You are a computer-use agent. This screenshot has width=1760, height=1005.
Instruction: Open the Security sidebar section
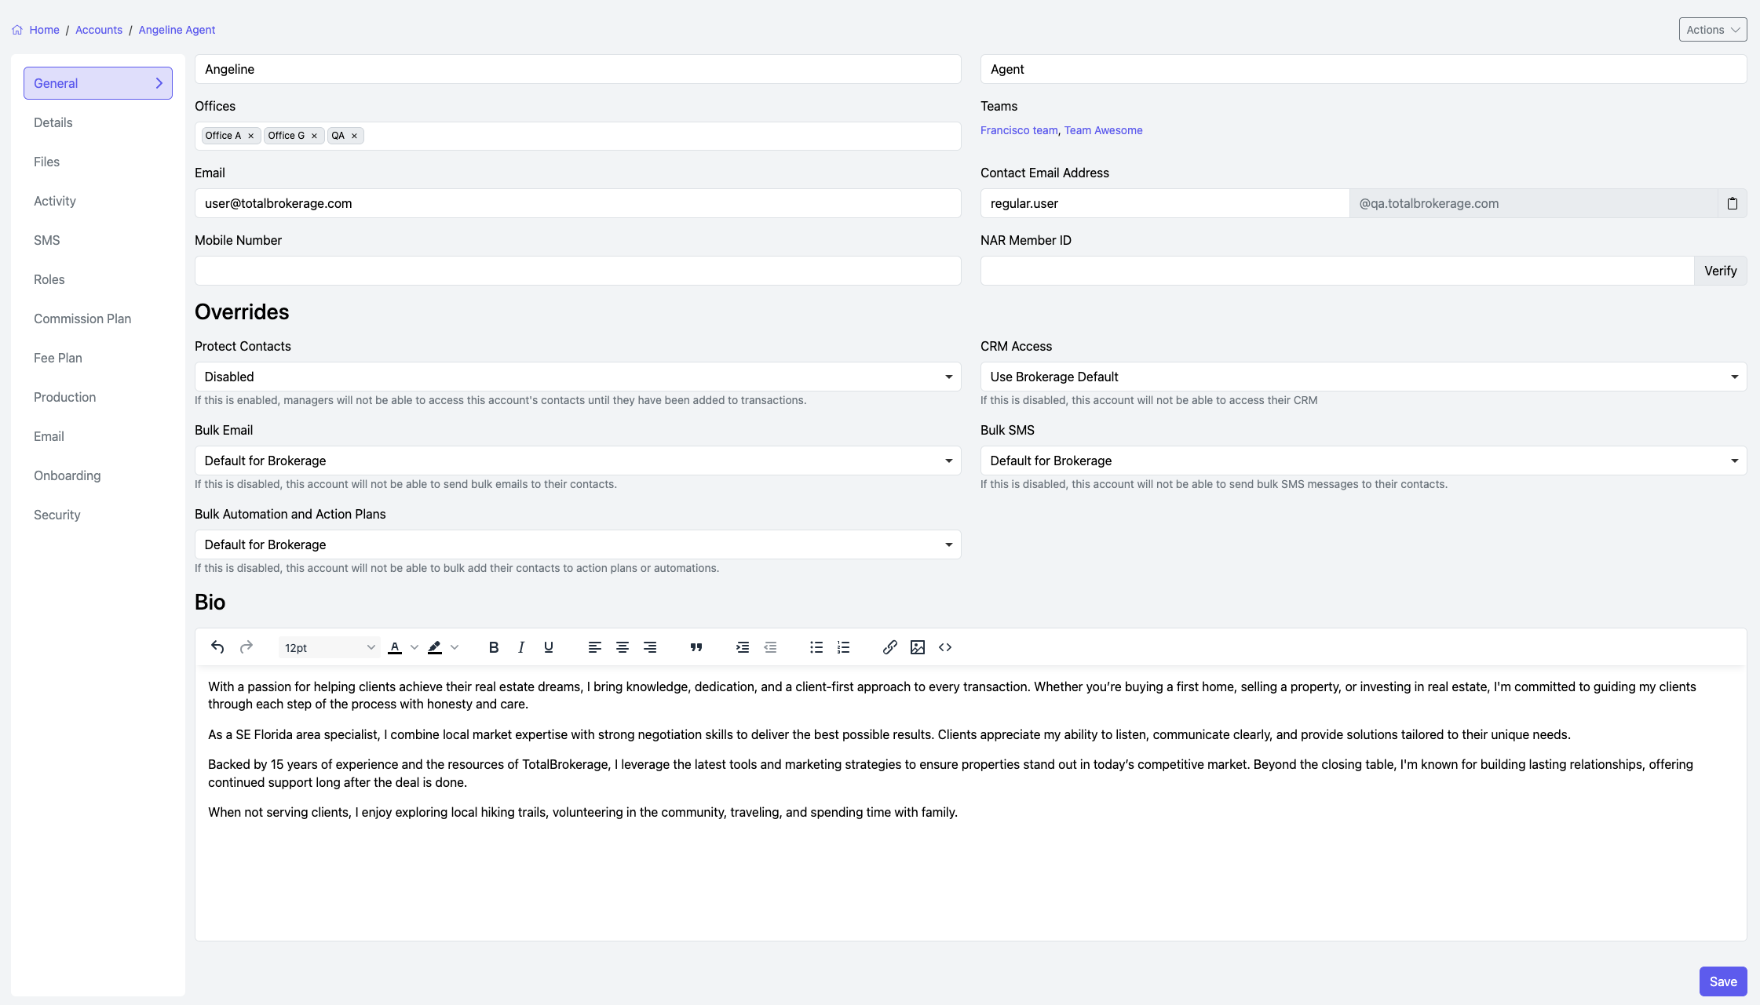57,515
